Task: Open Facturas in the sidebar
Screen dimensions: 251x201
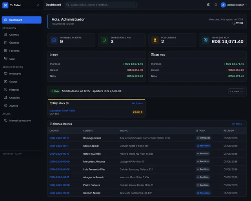Action: (x=22, y=51)
